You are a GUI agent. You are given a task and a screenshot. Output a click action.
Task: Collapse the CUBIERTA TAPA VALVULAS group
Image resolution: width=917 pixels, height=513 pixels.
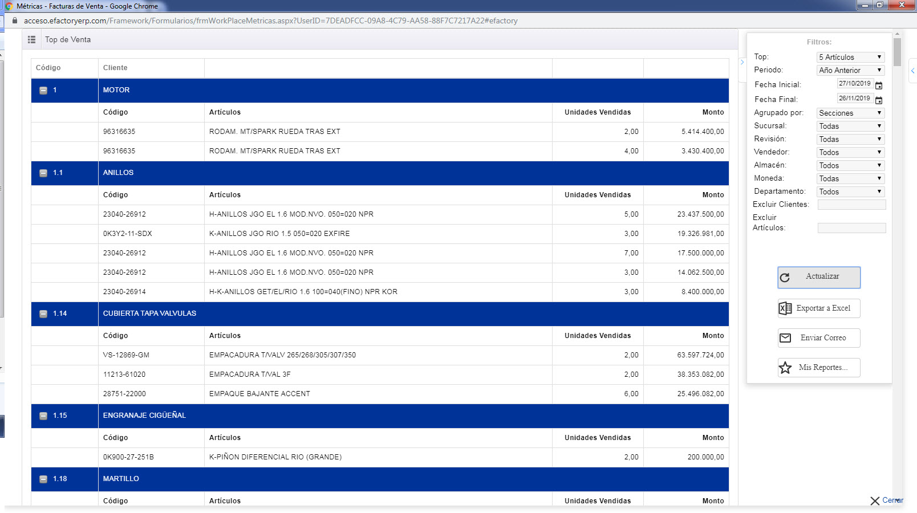pos(43,314)
